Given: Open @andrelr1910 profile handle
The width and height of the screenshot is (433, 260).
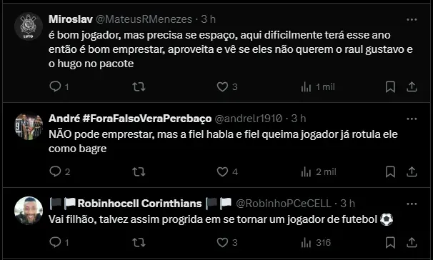Looking at the screenshot, I should [248, 119].
